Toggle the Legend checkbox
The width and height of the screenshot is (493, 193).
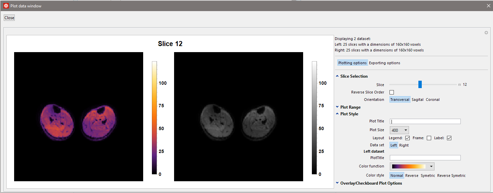[x=407, y=138]
